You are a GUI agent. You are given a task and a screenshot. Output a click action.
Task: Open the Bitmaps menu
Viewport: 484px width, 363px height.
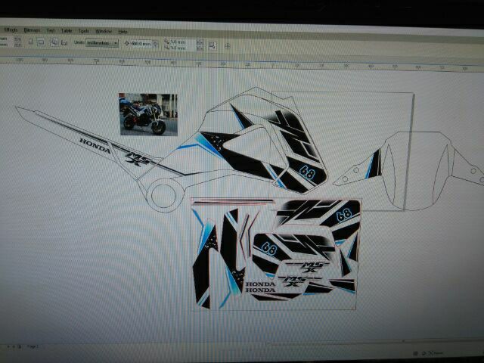point(32,30)
